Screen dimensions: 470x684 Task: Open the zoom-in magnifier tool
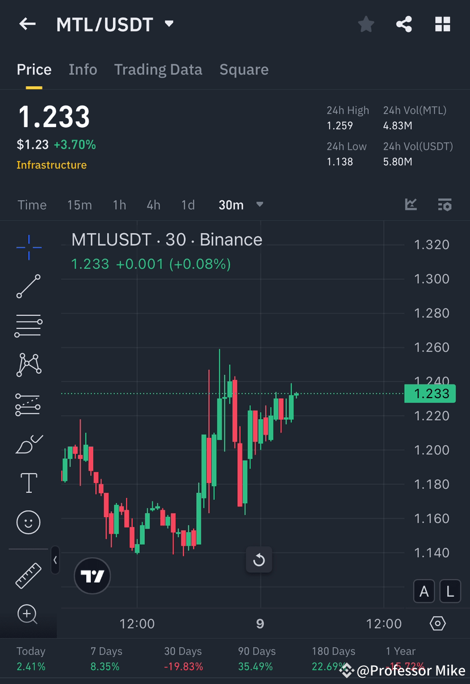[x=28, y=615]
